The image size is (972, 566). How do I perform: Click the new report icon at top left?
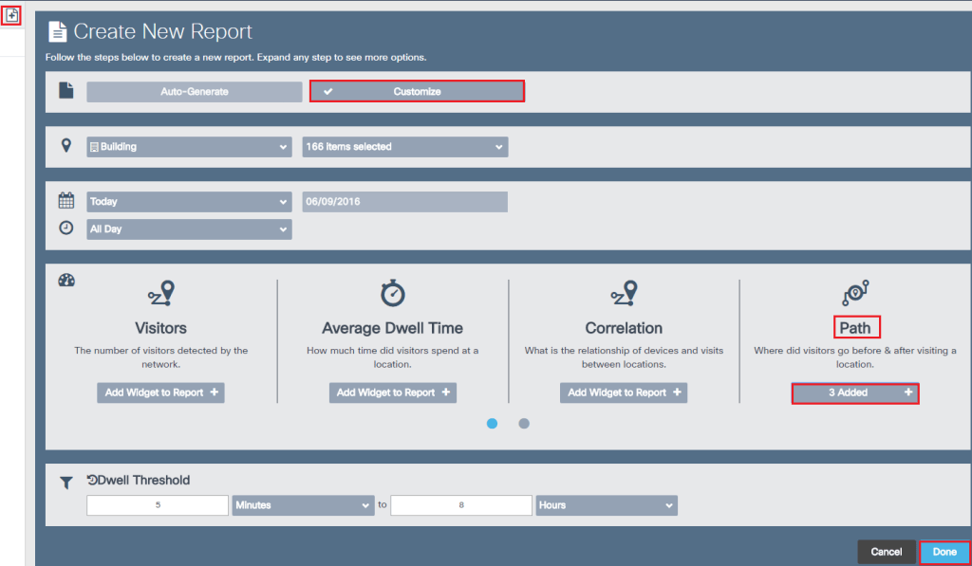coord(11,15)
